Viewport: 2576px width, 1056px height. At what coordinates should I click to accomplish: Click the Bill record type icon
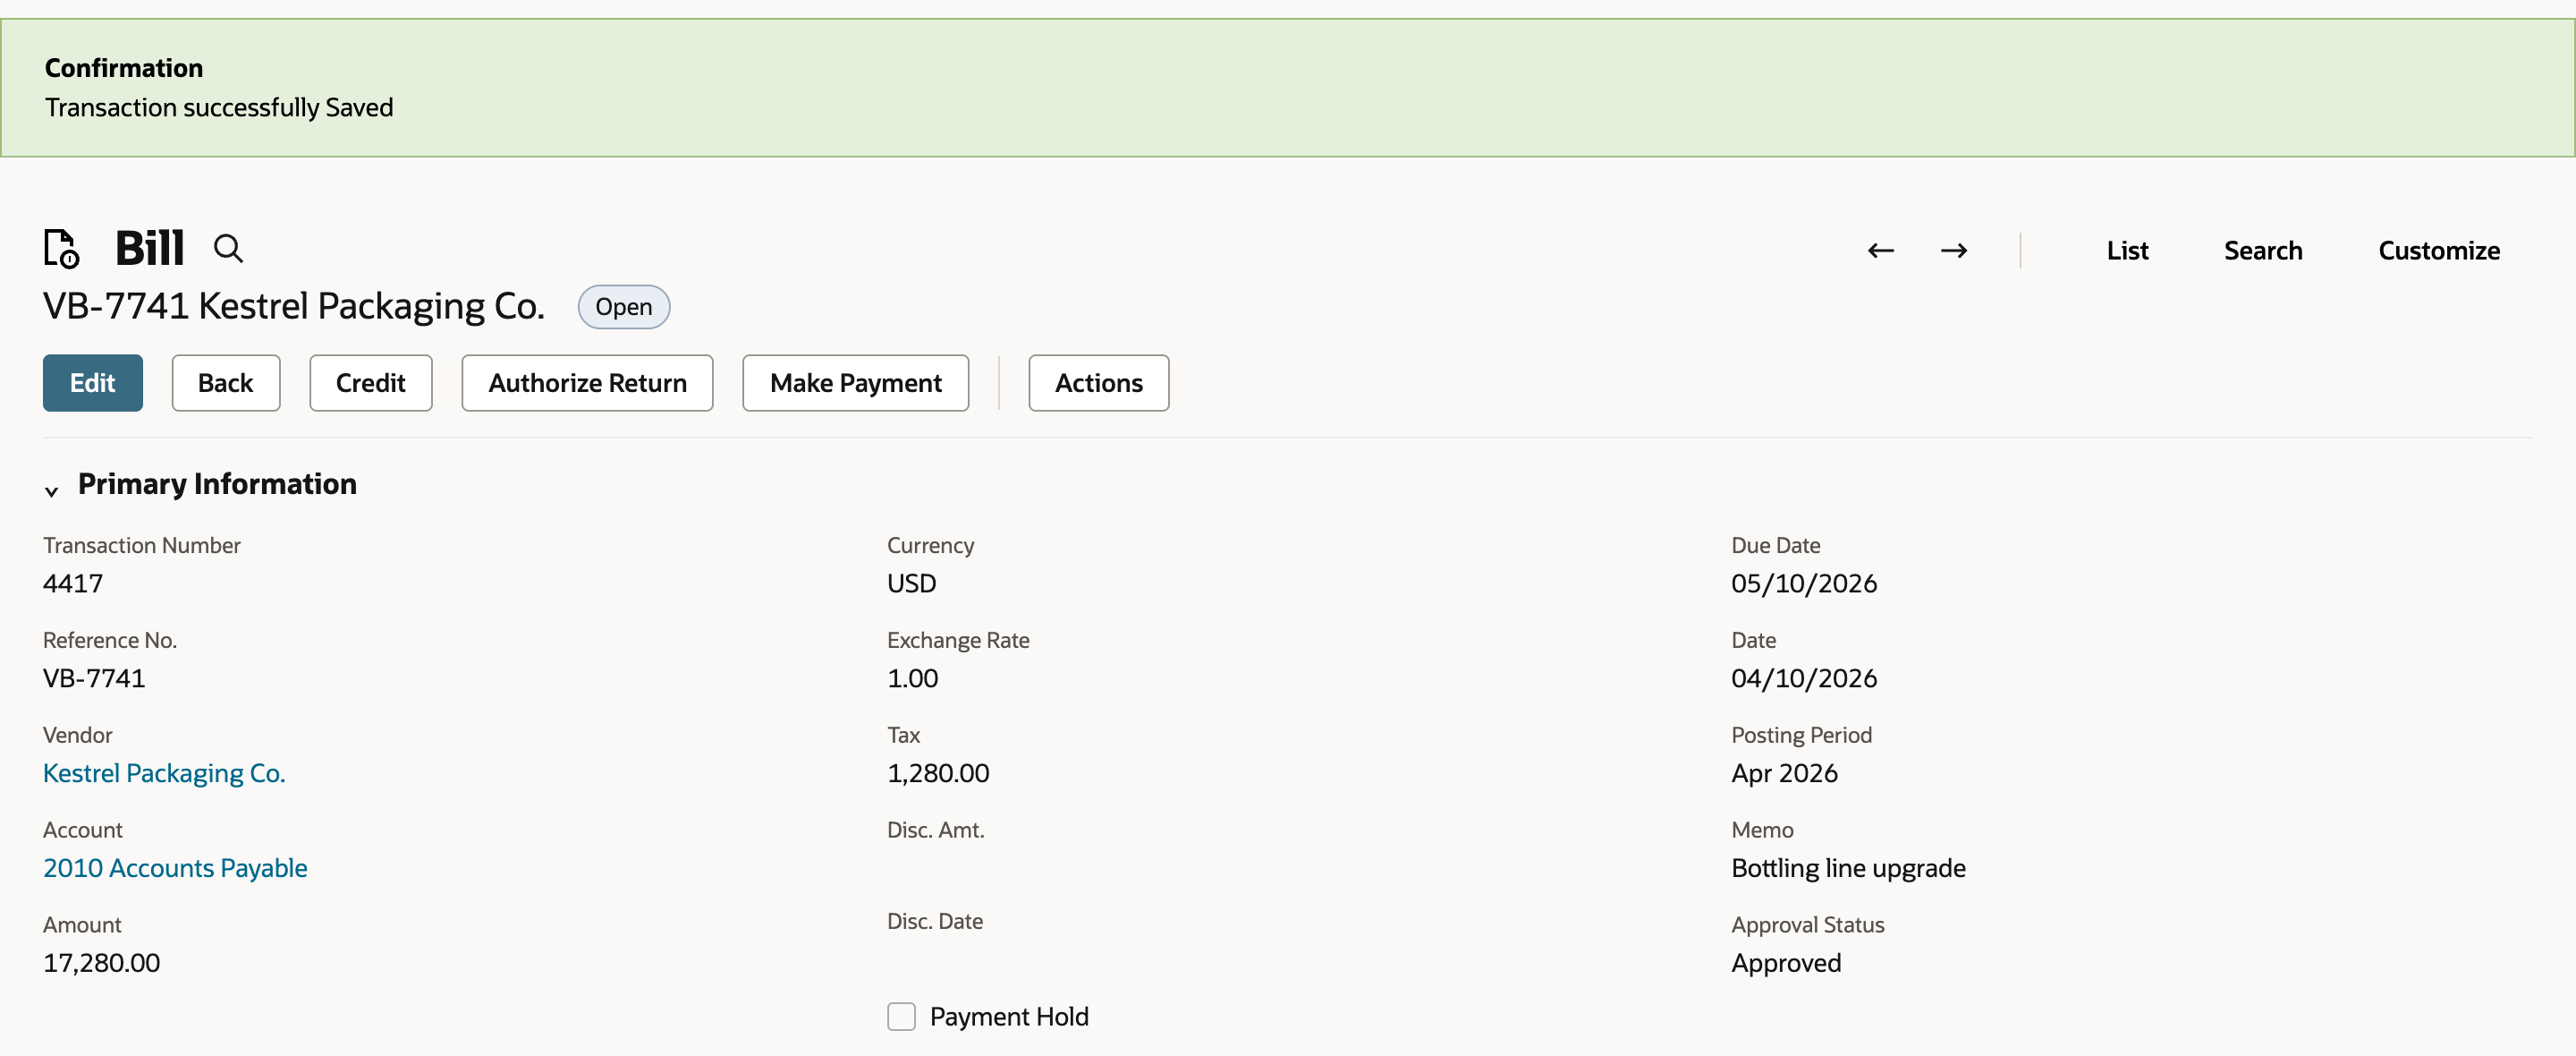tap(61, 248)
